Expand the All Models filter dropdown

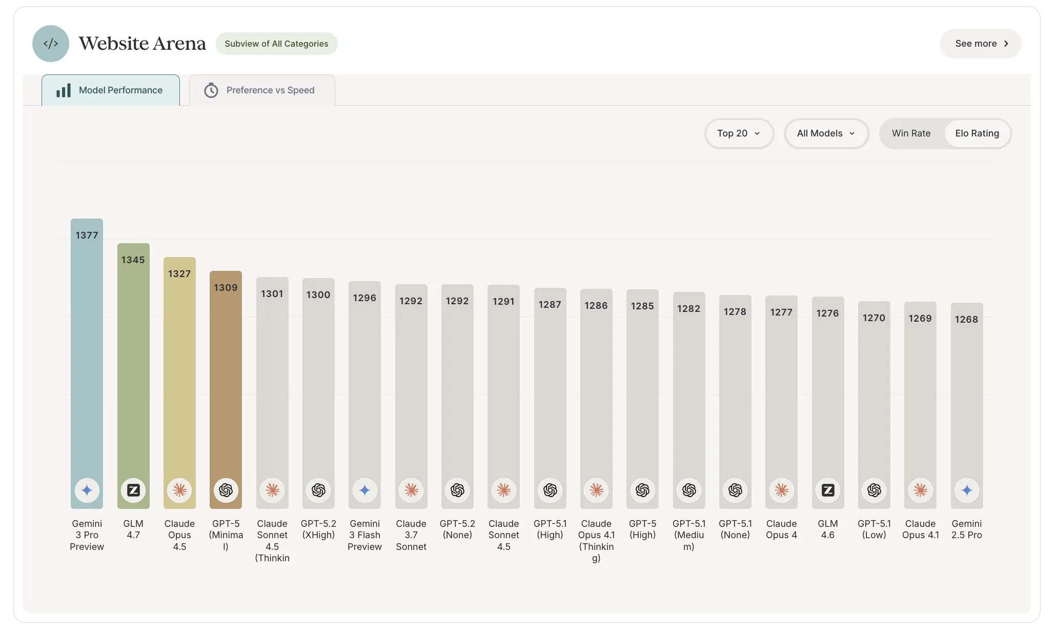point(826,133)
